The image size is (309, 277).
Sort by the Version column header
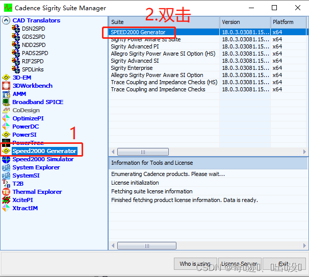(245, 22)
